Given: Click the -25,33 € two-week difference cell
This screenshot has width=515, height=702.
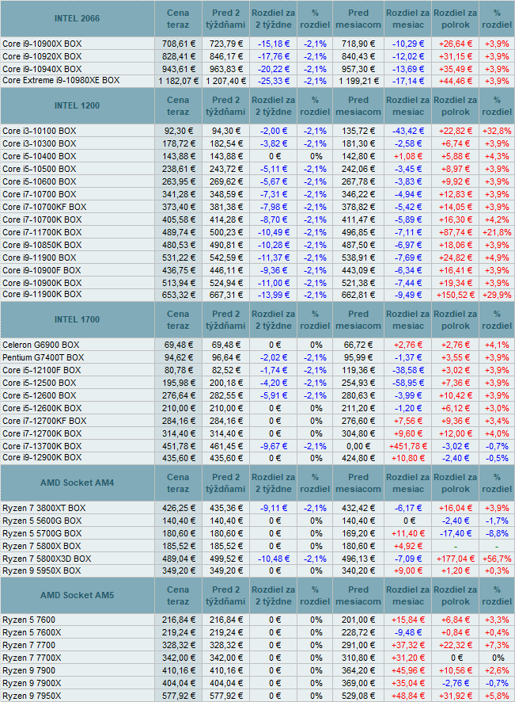Looking at the screenshot, I should click(273, 81).
